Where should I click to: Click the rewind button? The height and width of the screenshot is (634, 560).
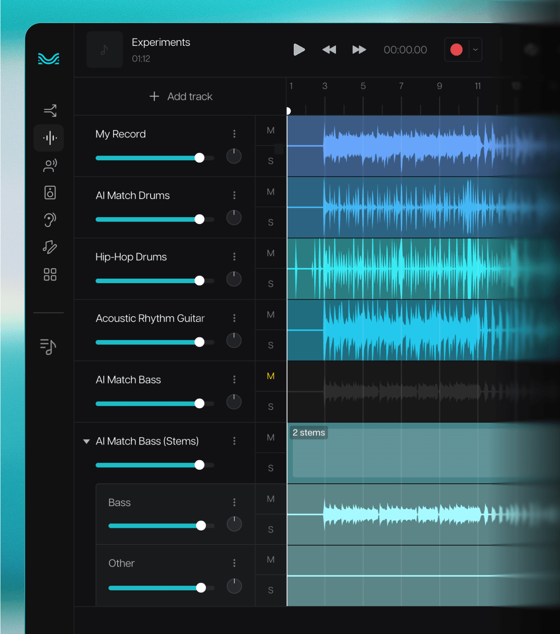(x=329, y=50)
